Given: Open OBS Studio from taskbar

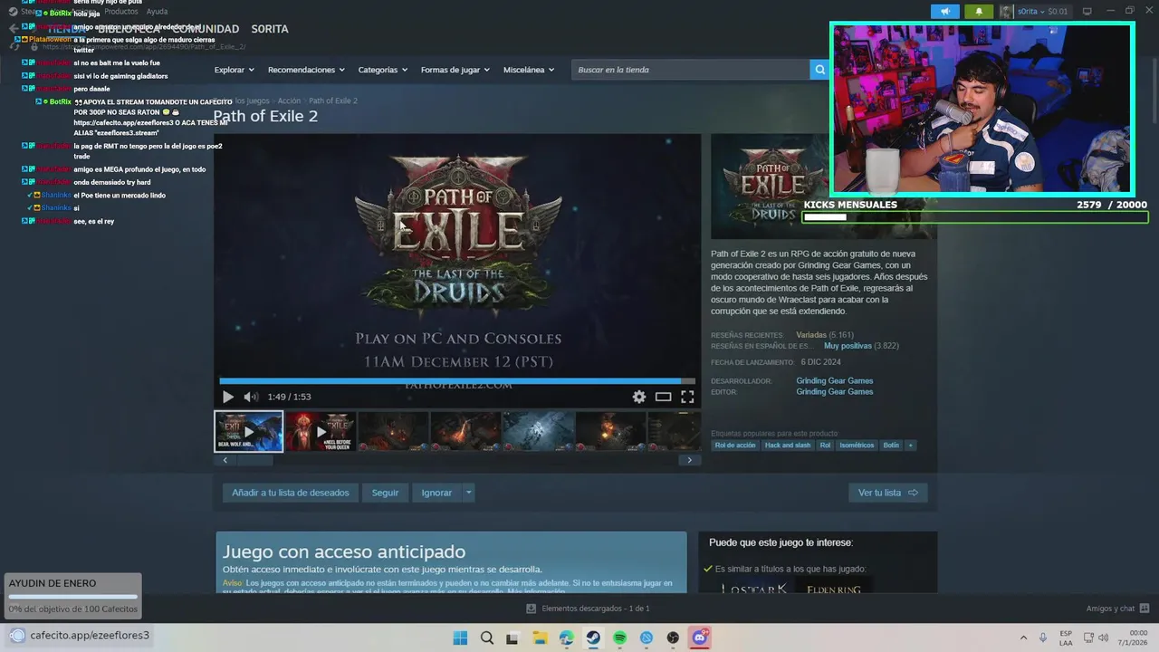Looking at the screenshot, I should pos(673,638).
